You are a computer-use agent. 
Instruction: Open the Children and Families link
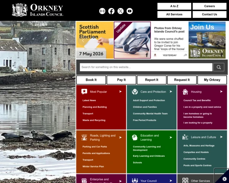[145, 107]
